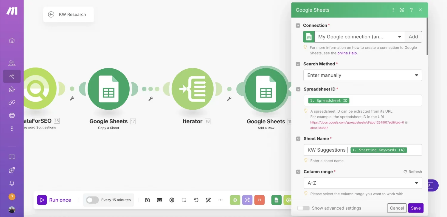Toggle the Connection field checkbox
This screenshot has width=447, height=217.
tap(298, 26)
